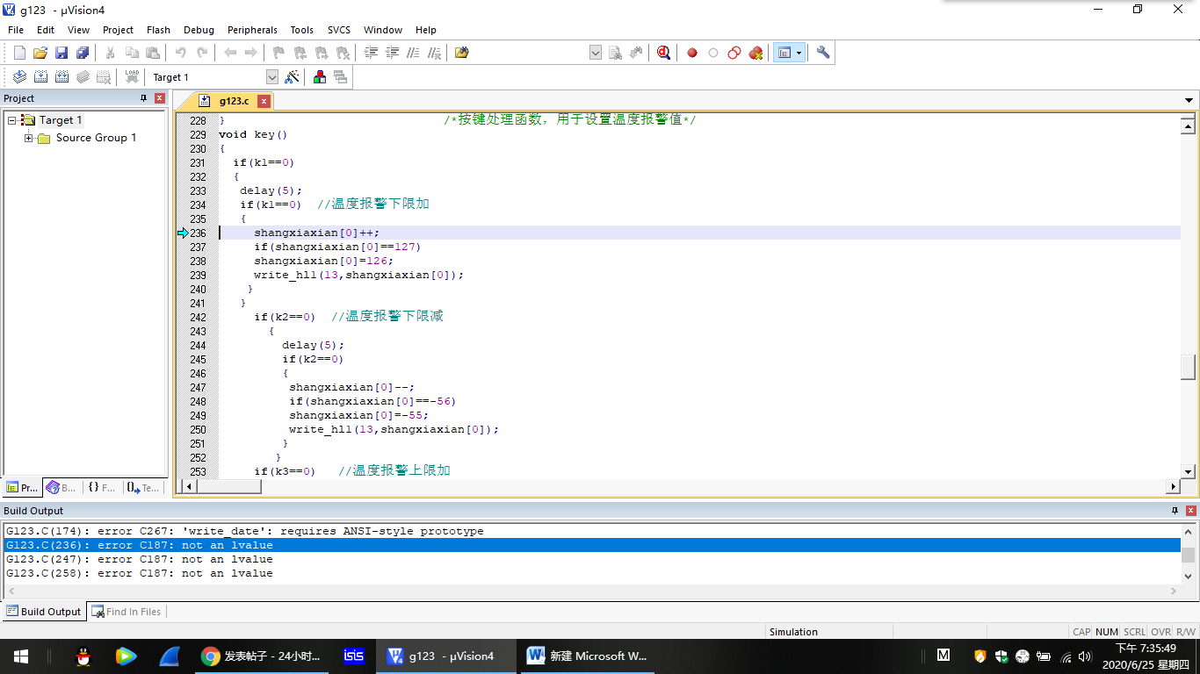The image size is (1200, 674).
Task: Click the editor vertical scrollbar thumb
Action: coord(1188,367)
